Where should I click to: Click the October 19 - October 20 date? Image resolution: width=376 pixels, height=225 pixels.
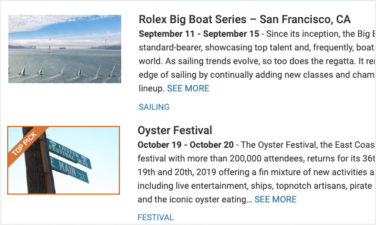[x=185, y=145]
